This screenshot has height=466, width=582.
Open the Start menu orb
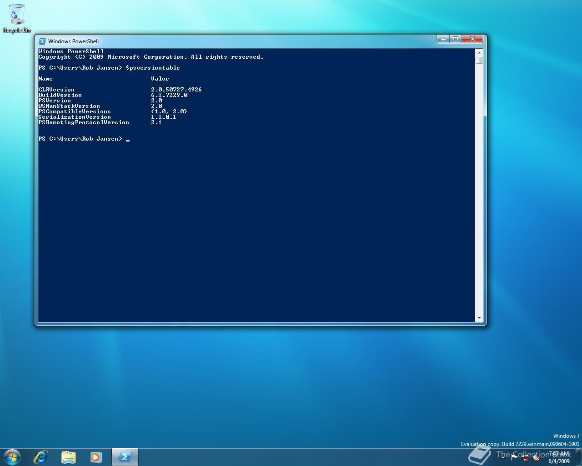point(12,456)
